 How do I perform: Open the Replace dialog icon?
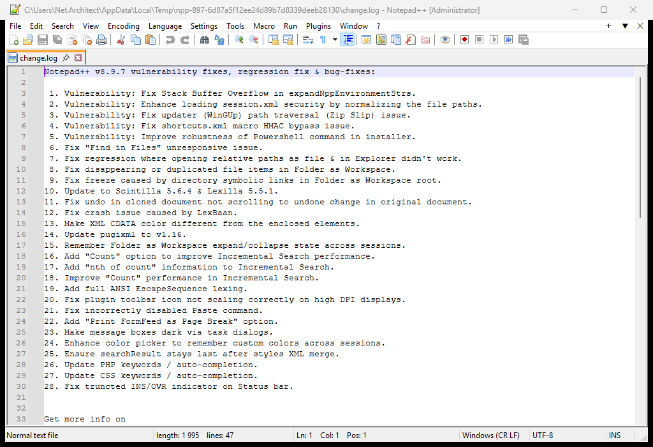[x=219, y=40]
